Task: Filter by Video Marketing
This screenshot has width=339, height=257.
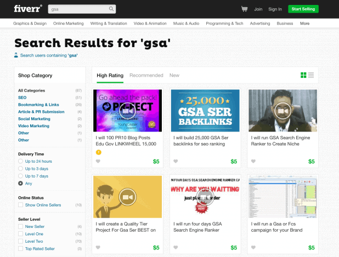Action: pos(33,126)
